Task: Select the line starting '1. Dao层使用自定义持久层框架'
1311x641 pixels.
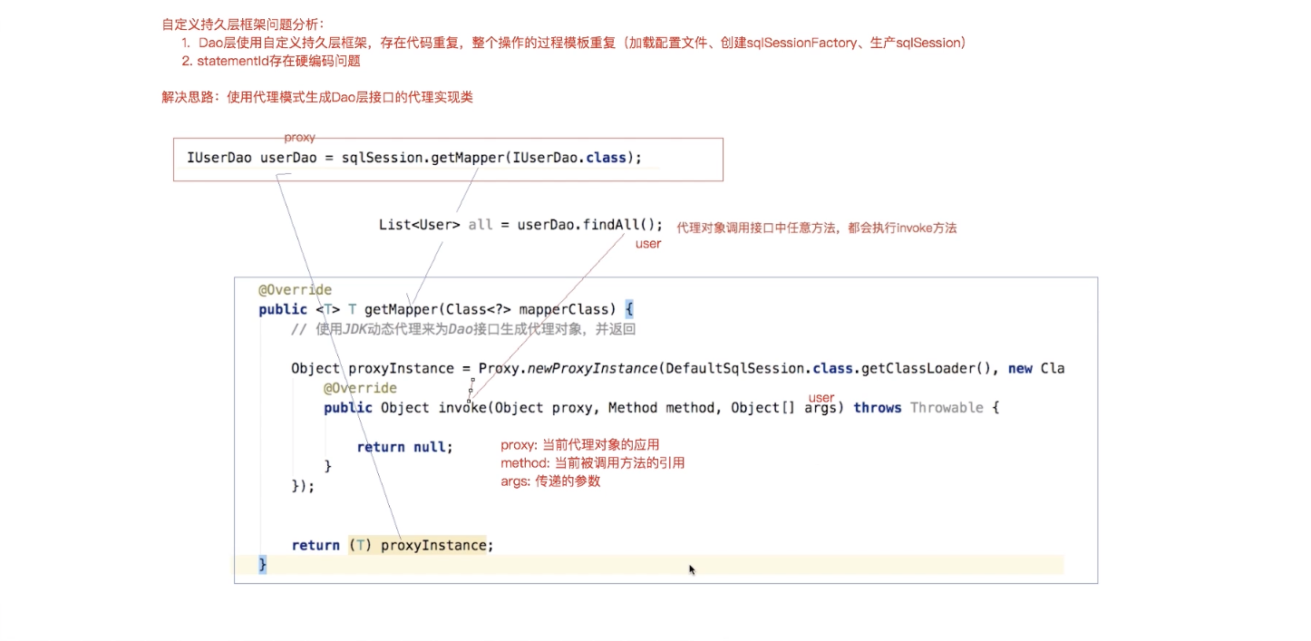Action: click(x=573, y=44)
